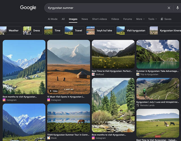Open the first mountain valley image from Instagram
Image resolution: width=181 pixels, height=141 pixels.
pyautogui.click(x=24, y=67)
